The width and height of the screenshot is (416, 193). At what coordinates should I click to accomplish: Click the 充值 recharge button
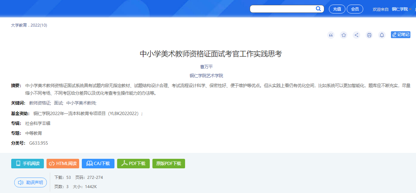[x=337, y=9]
